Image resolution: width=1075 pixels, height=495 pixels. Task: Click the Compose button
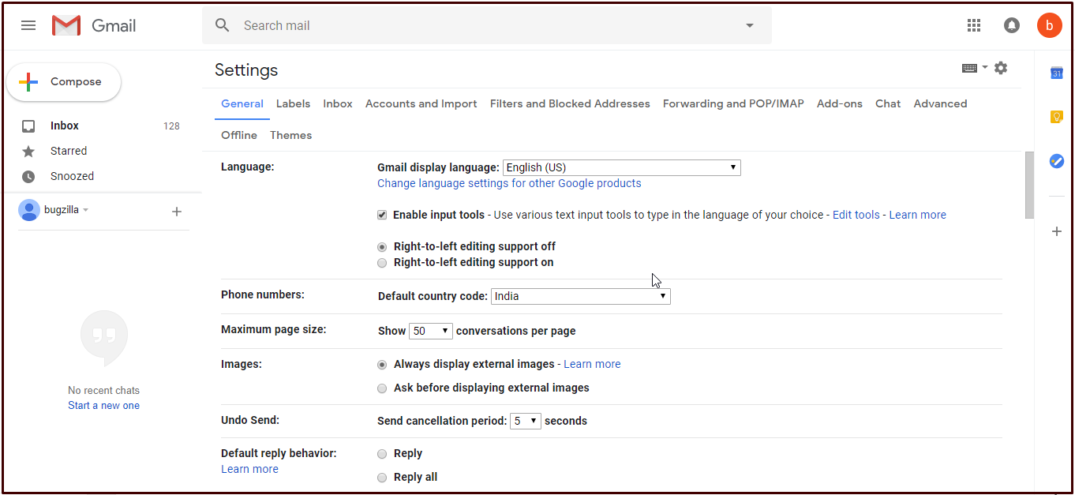(64, 82)
